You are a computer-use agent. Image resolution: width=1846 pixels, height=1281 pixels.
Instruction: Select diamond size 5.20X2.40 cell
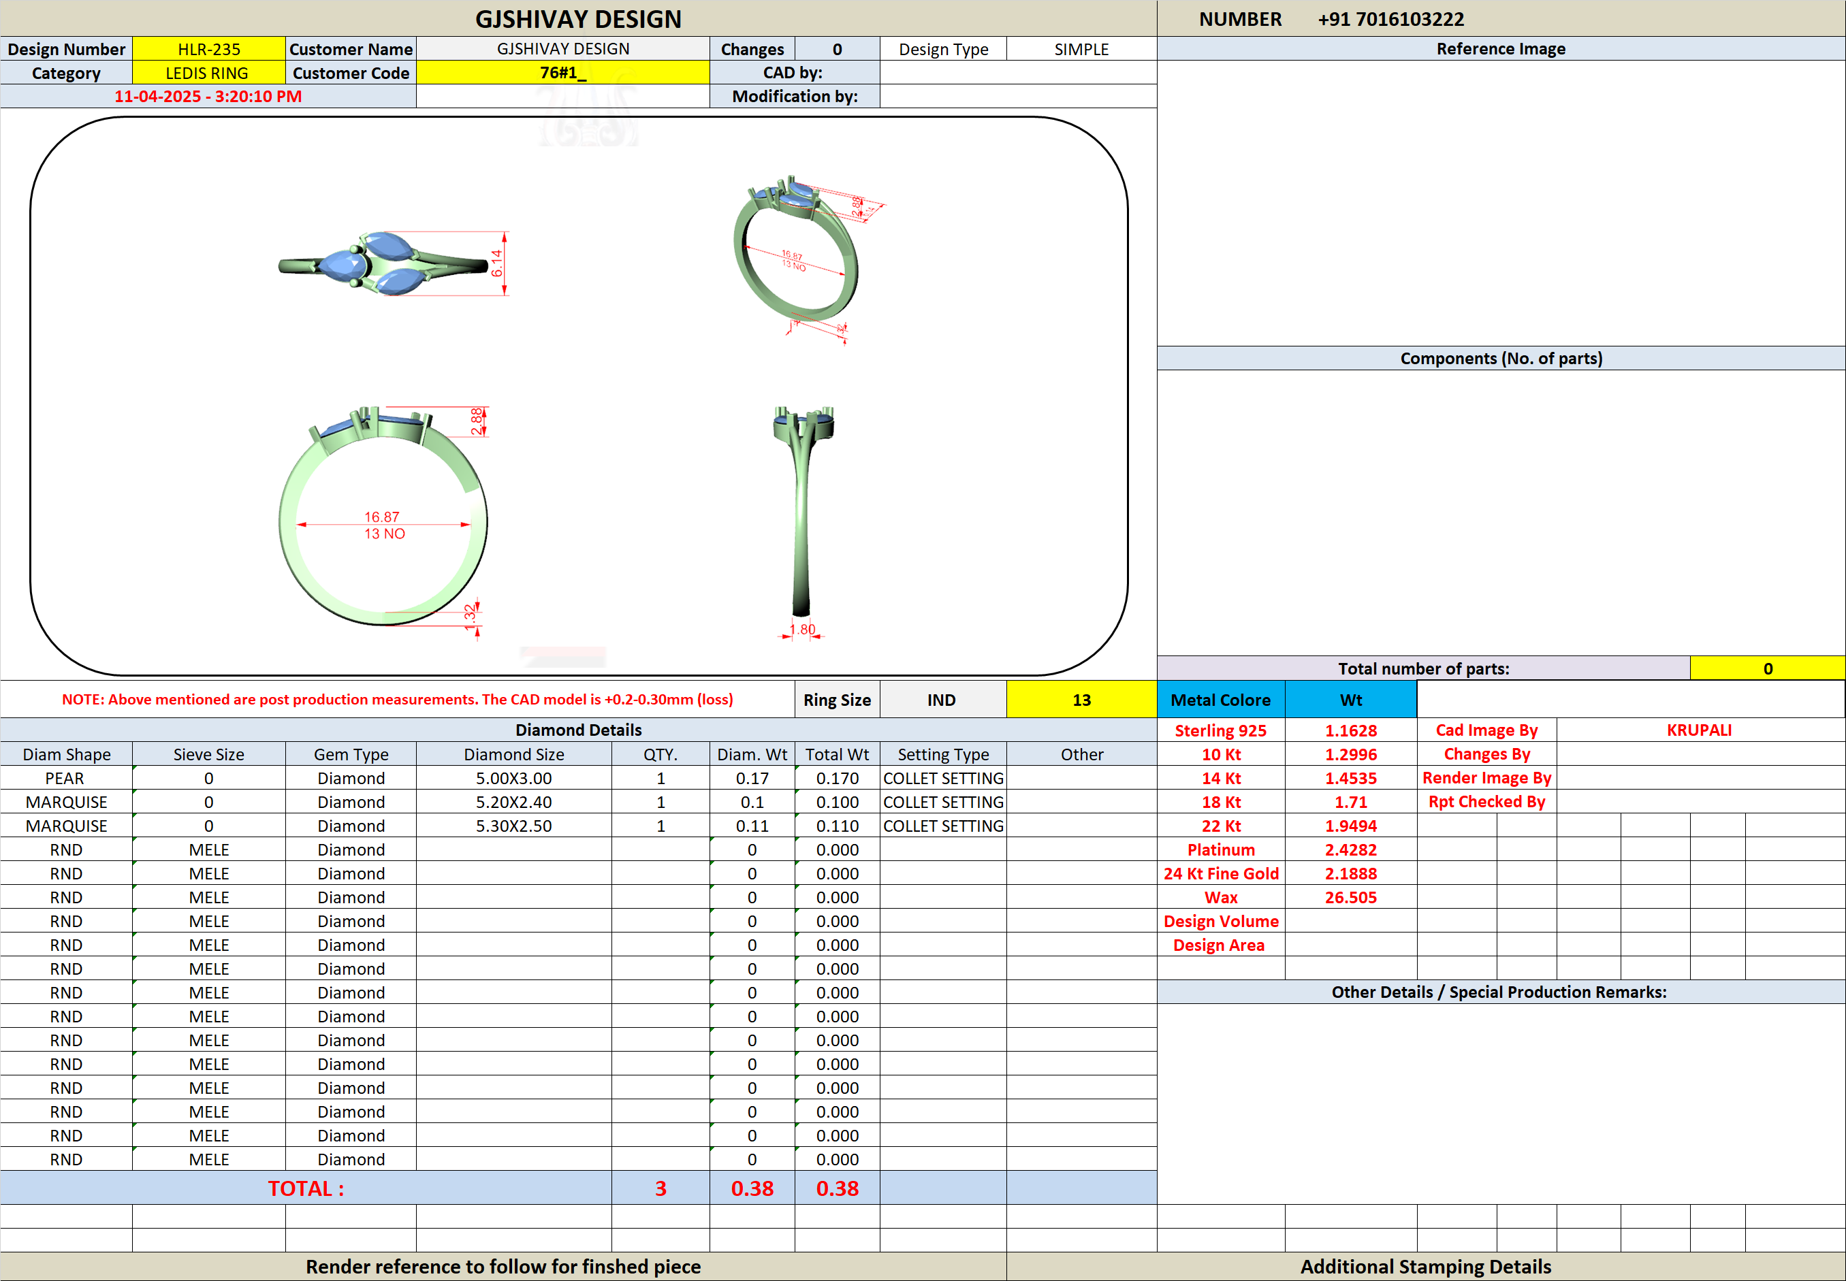514,802
